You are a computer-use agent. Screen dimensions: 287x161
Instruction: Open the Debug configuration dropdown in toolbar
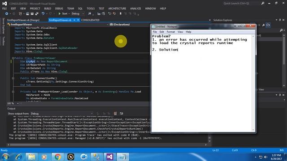pos(78,14)
